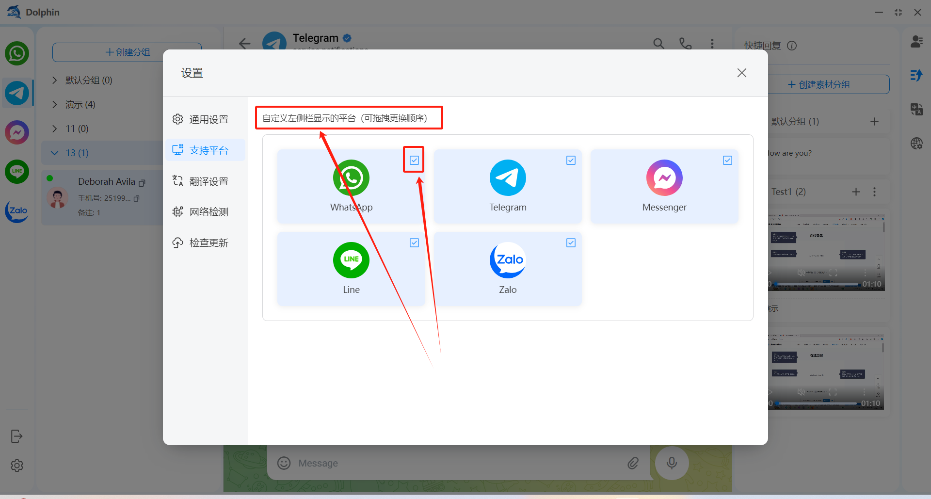Open Line from the left sidebar
This screenshot has height=499, width=931.
17,171
